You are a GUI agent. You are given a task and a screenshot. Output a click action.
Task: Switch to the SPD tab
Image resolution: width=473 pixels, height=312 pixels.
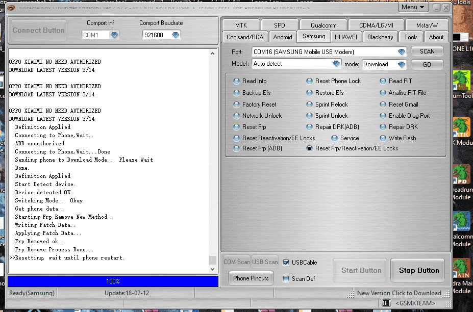[x=280, y=25]
